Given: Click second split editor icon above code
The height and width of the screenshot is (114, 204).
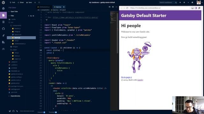Looking at the screenshot, I should [113, 7].
